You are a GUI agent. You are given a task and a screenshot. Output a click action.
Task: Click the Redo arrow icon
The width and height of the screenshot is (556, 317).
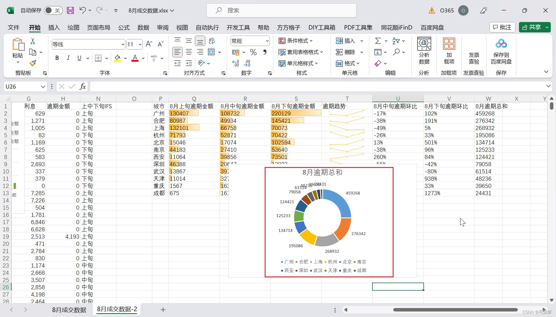(99, 10)
